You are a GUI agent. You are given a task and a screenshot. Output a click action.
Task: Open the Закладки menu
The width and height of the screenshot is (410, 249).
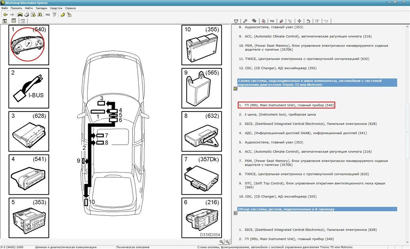(42, 8)
